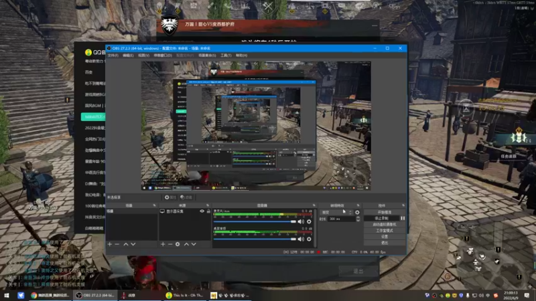Pop out the Scenes dock with its header icon
The width and height of the screenshot is (536, 301).
pyautogui.click(x=154, y=205)
